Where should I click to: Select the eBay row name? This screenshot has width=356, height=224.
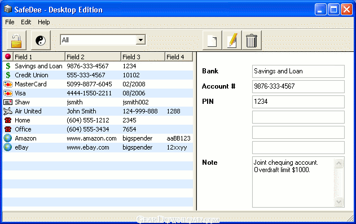pos(21,147)
